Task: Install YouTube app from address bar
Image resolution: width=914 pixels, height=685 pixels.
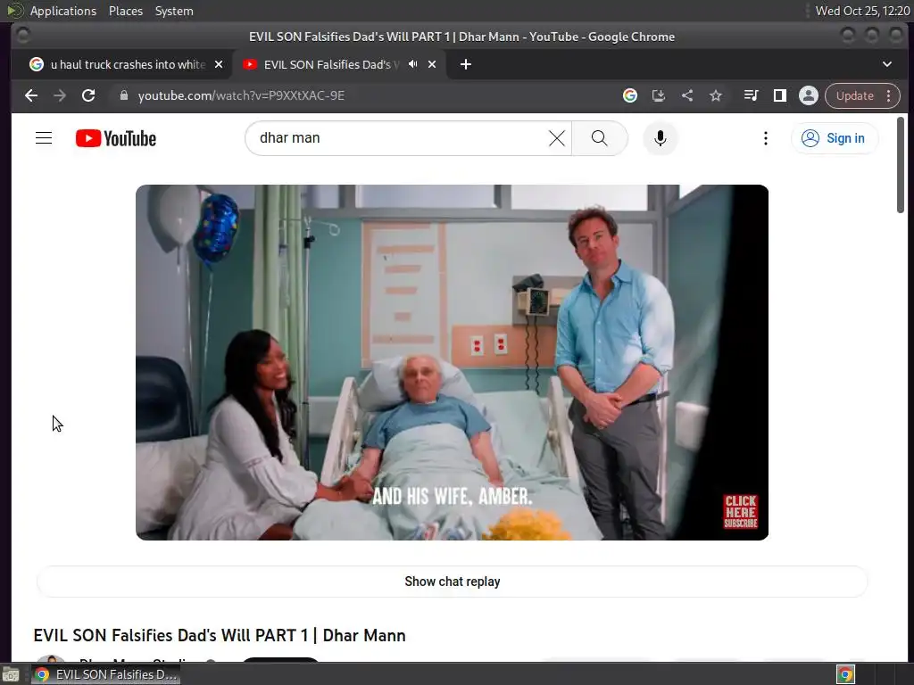Action: (658, 95)
